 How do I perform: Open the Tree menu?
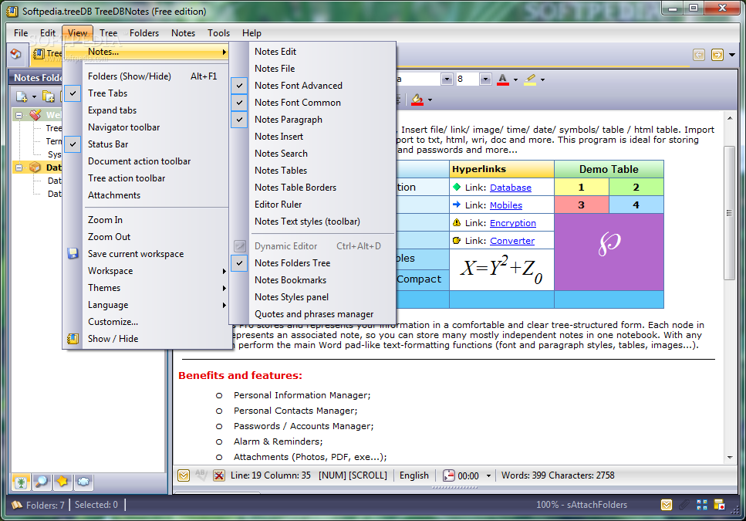[x=109, y=33]
